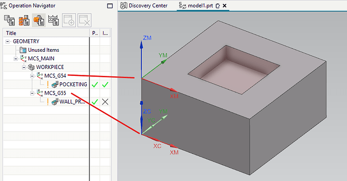Click the remove-item toolbar button with the X sign

[84, 20]
